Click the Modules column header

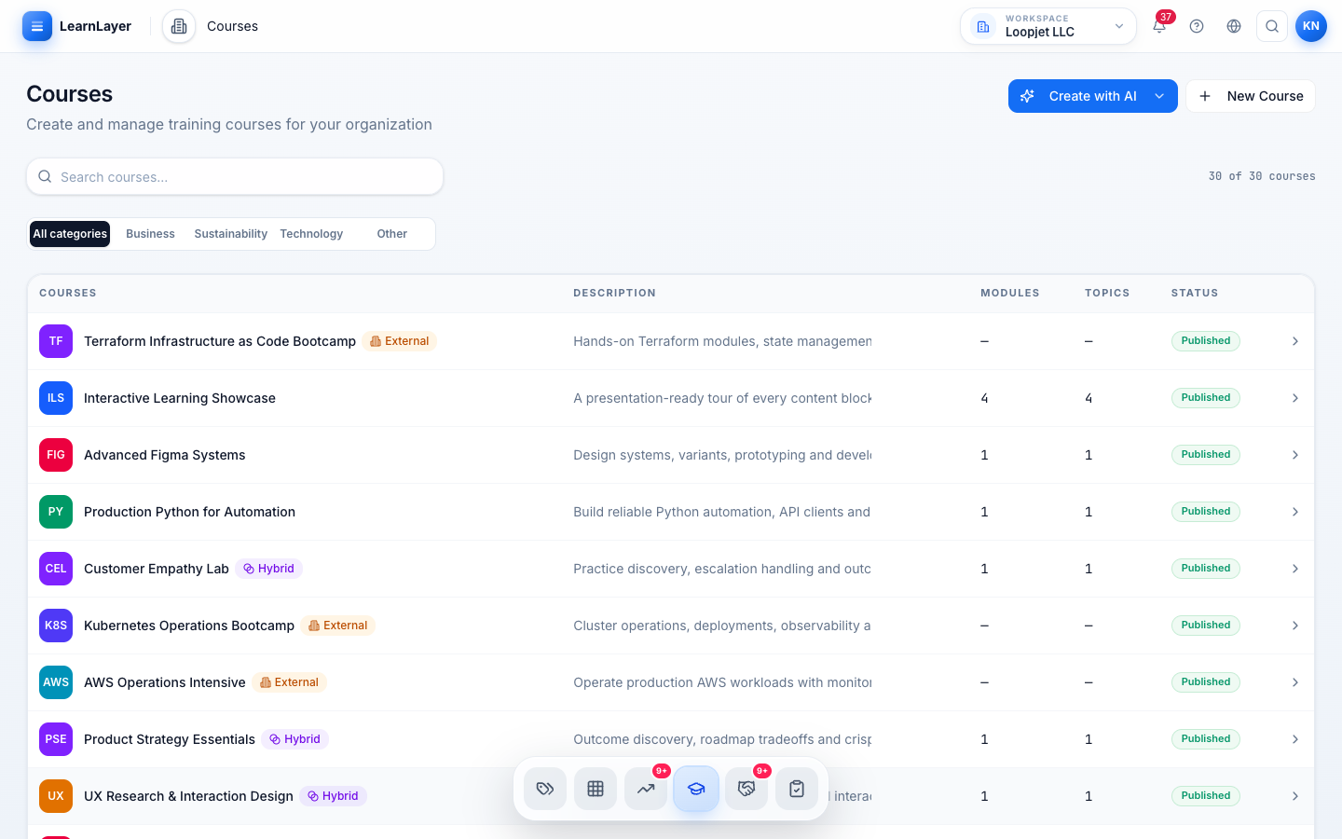(1010, 293)
